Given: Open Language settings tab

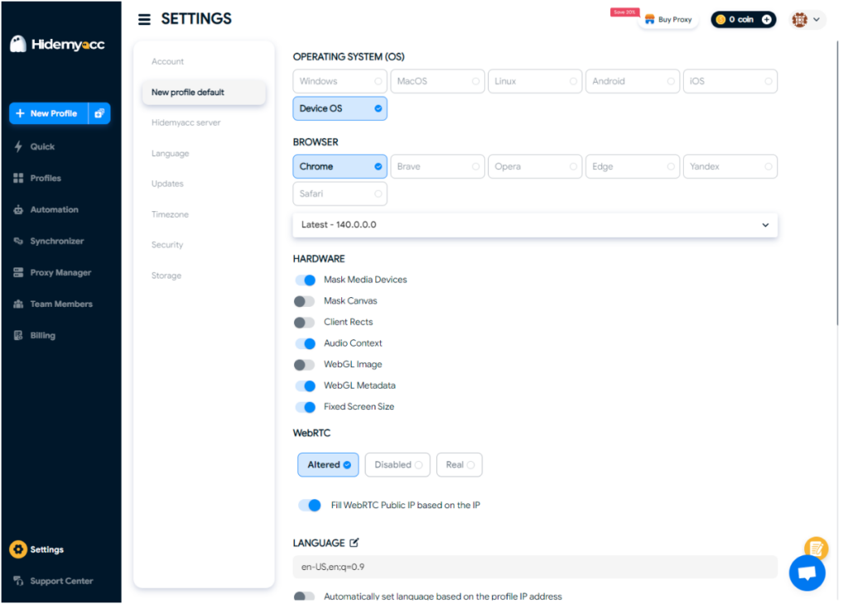Looking at the screenshot, I should point(171,153).
